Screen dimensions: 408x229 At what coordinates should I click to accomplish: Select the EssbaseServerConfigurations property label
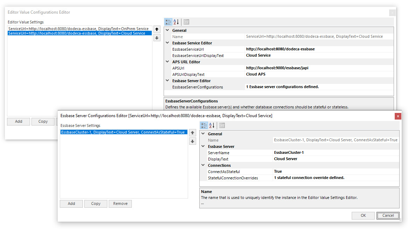(198, 87)
